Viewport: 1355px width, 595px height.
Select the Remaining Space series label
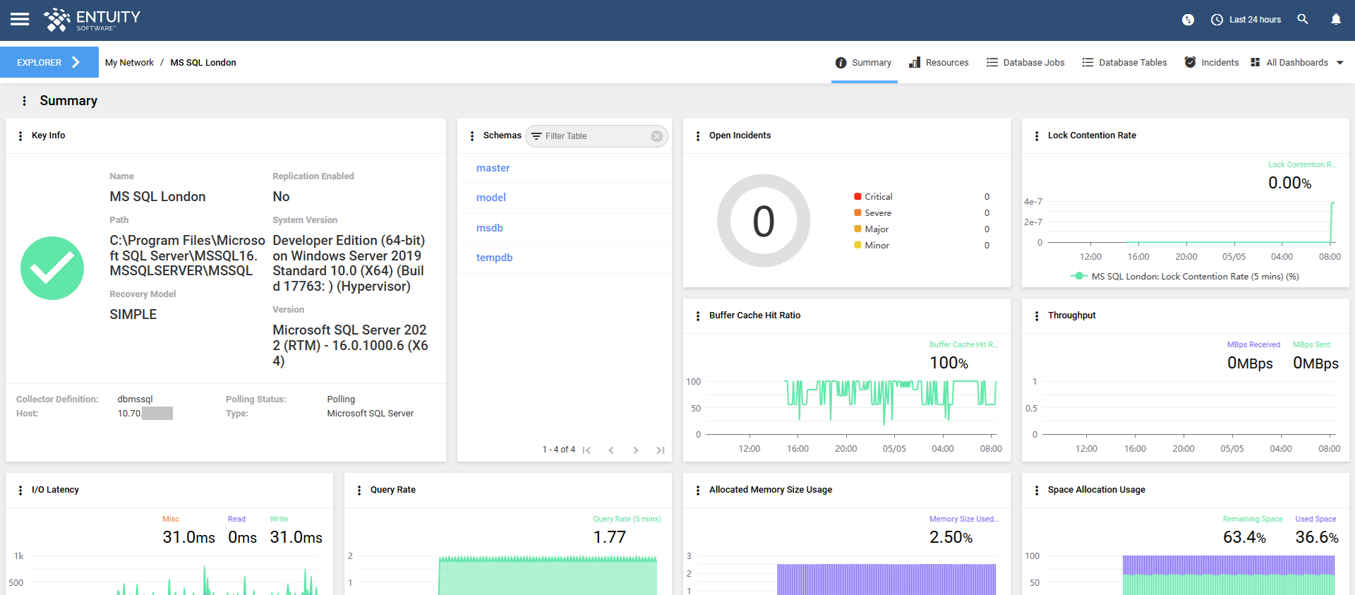[1253, 519]
